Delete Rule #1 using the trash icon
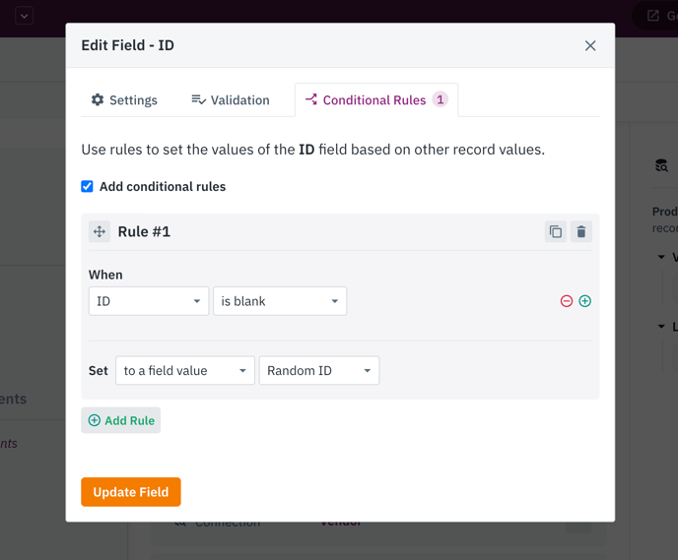The height and width of the screenshot is (560, 678). 581,232
